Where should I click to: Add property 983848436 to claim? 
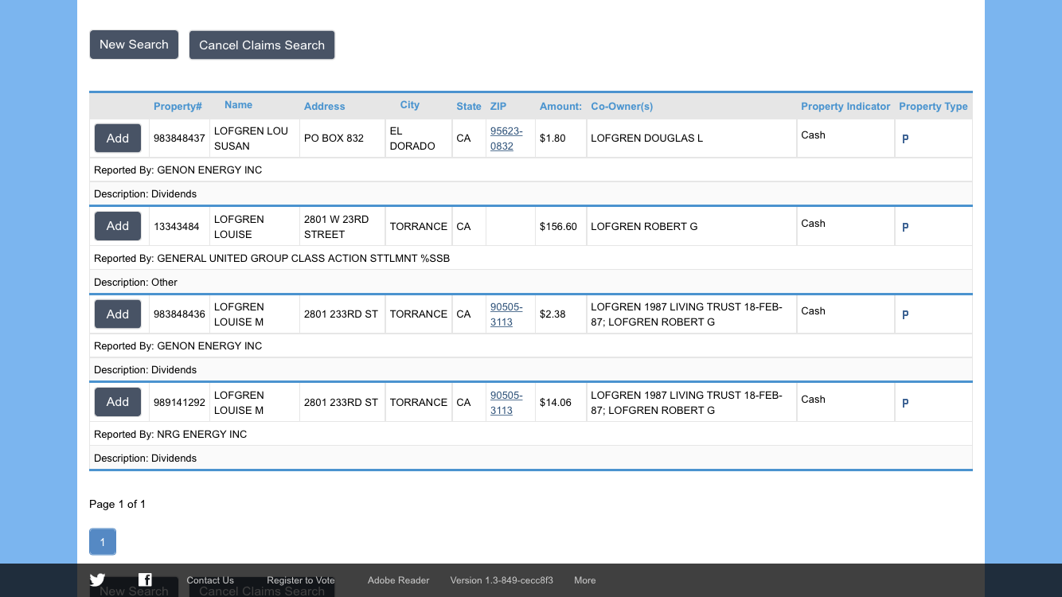click(118, 314)
